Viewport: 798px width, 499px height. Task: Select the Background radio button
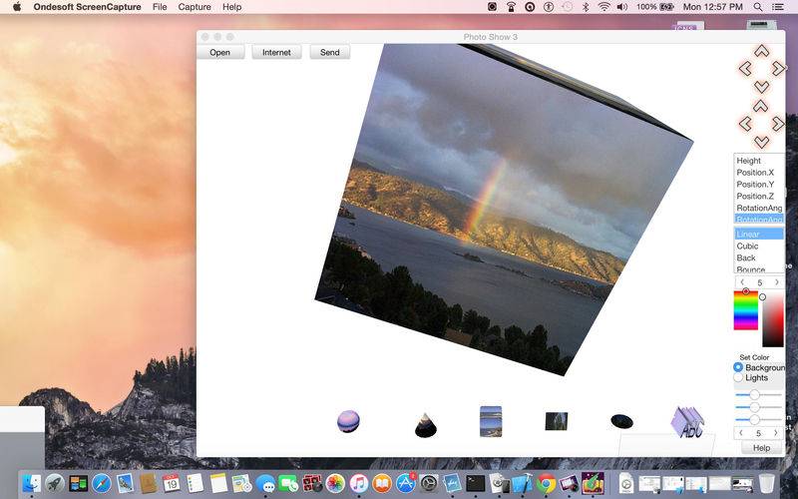point(738,367)
